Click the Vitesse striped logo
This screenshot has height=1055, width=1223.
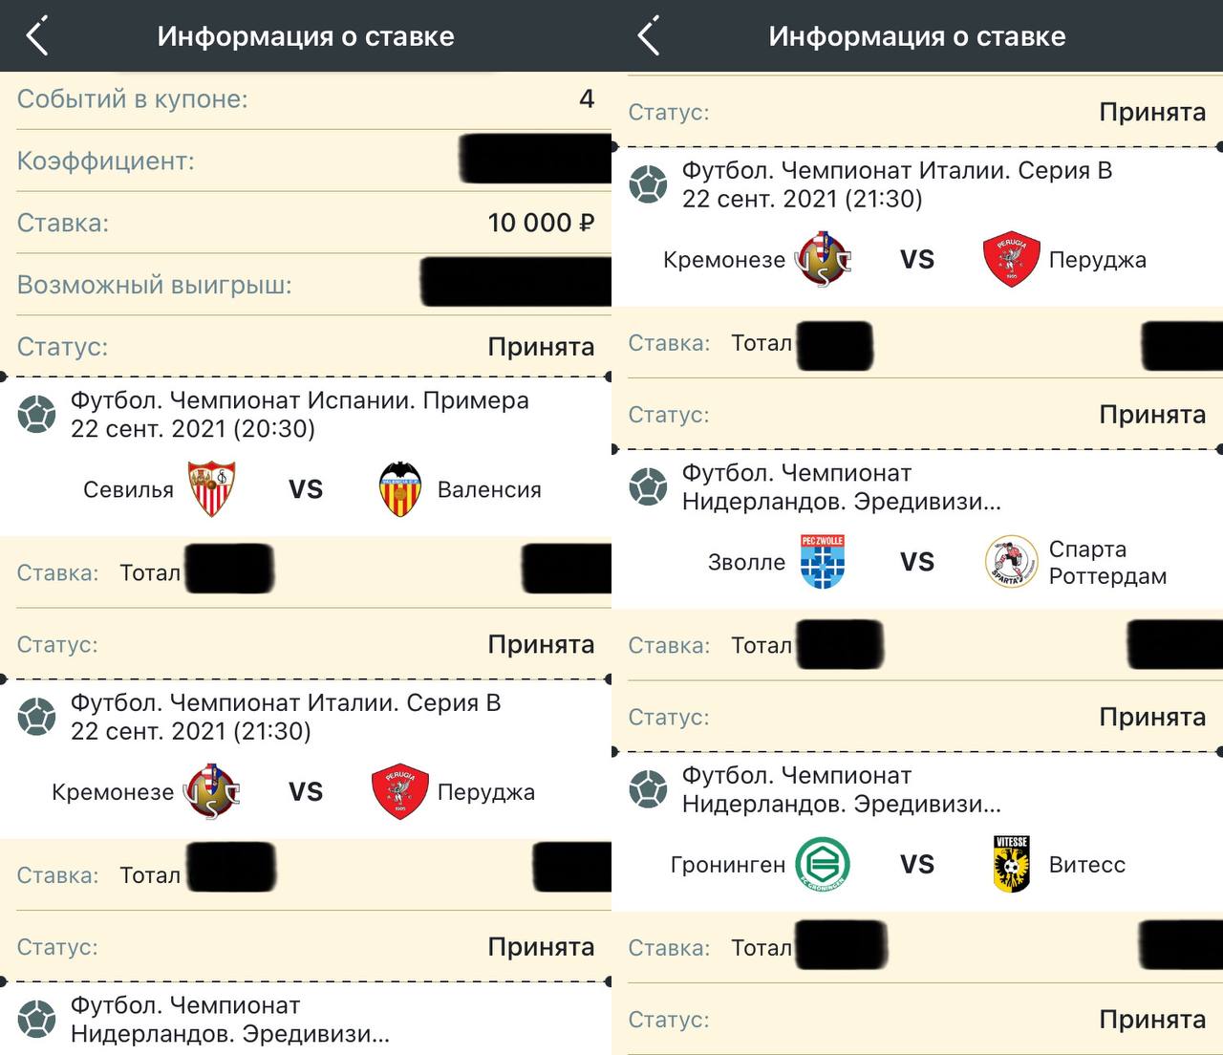[x=1011, y=864]
